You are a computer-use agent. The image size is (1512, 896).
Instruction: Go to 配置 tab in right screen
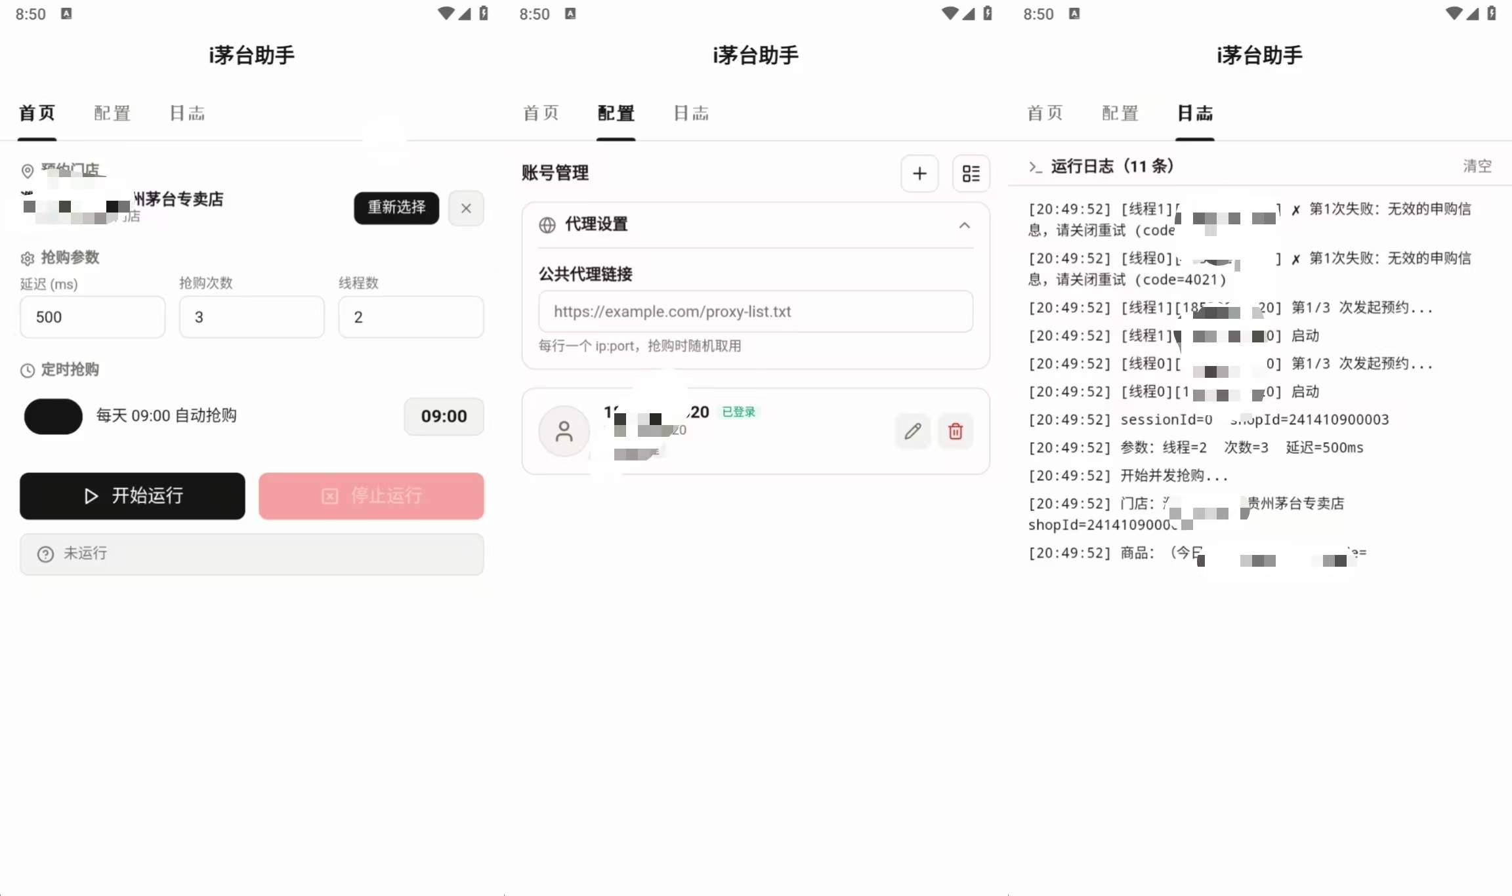(x=1120, y=113)
